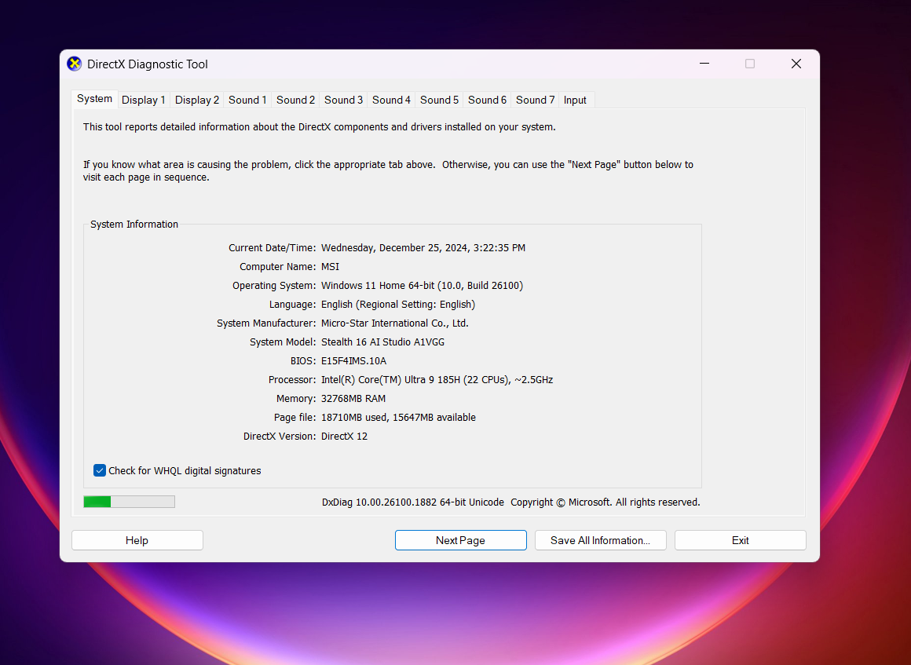Viewport: 911px width, 665px height.
Task: Click the window title 'DirectX Diagnostic Tool'
Action: [x=148, y=64]
